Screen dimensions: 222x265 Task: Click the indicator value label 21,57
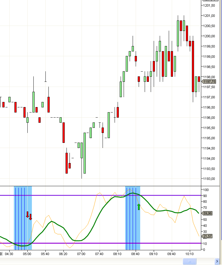pyautogui.click(x=207, y=236)
